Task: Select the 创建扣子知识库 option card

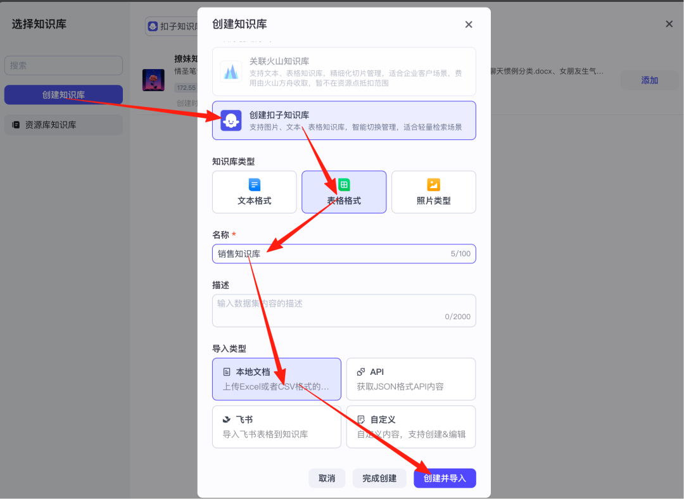Action: pyautogui.click(x=344, y=120)
